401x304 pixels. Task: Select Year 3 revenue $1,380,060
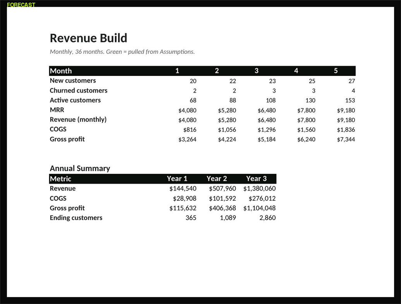[x=260, y=189]
